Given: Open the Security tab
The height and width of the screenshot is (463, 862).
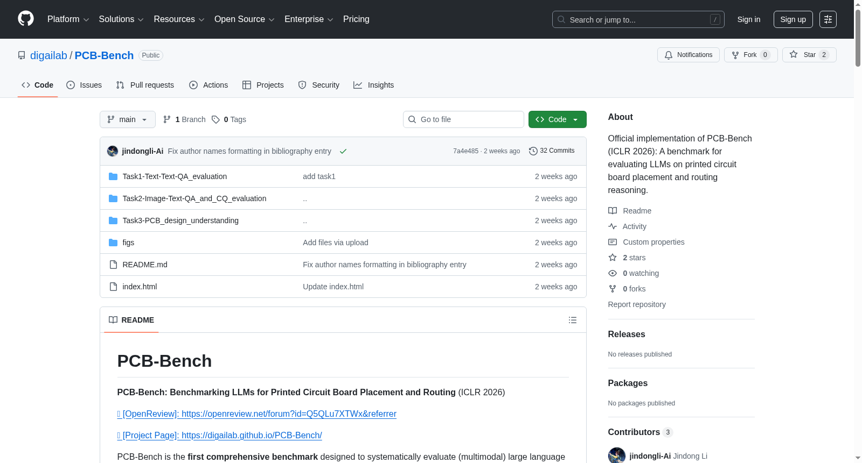Looking at the screenshot, I should tap(319, 85).
